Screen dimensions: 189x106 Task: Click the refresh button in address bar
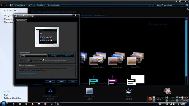tap(153, 5)
